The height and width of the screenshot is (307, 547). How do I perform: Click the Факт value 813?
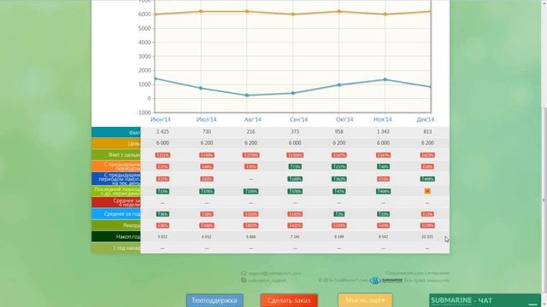pyautogui.click(x=427, y=131)
